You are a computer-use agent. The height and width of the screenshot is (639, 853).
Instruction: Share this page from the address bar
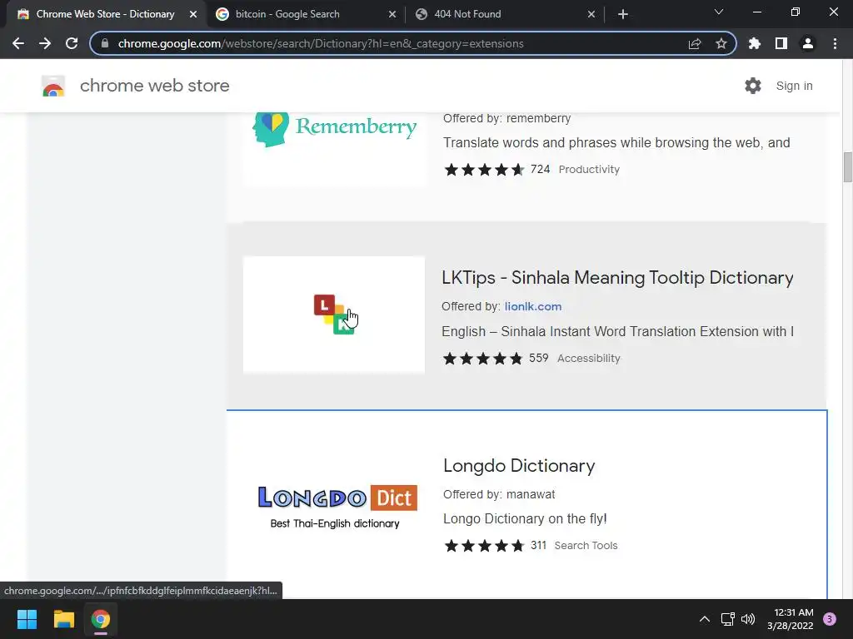(x=695, y=43)
